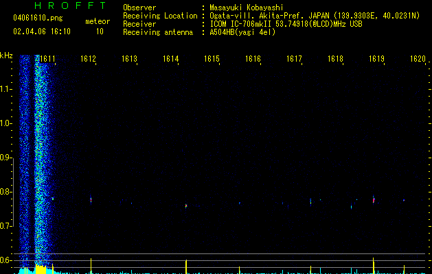Click the meteor label
432x274 pixels.
point(98,21)
